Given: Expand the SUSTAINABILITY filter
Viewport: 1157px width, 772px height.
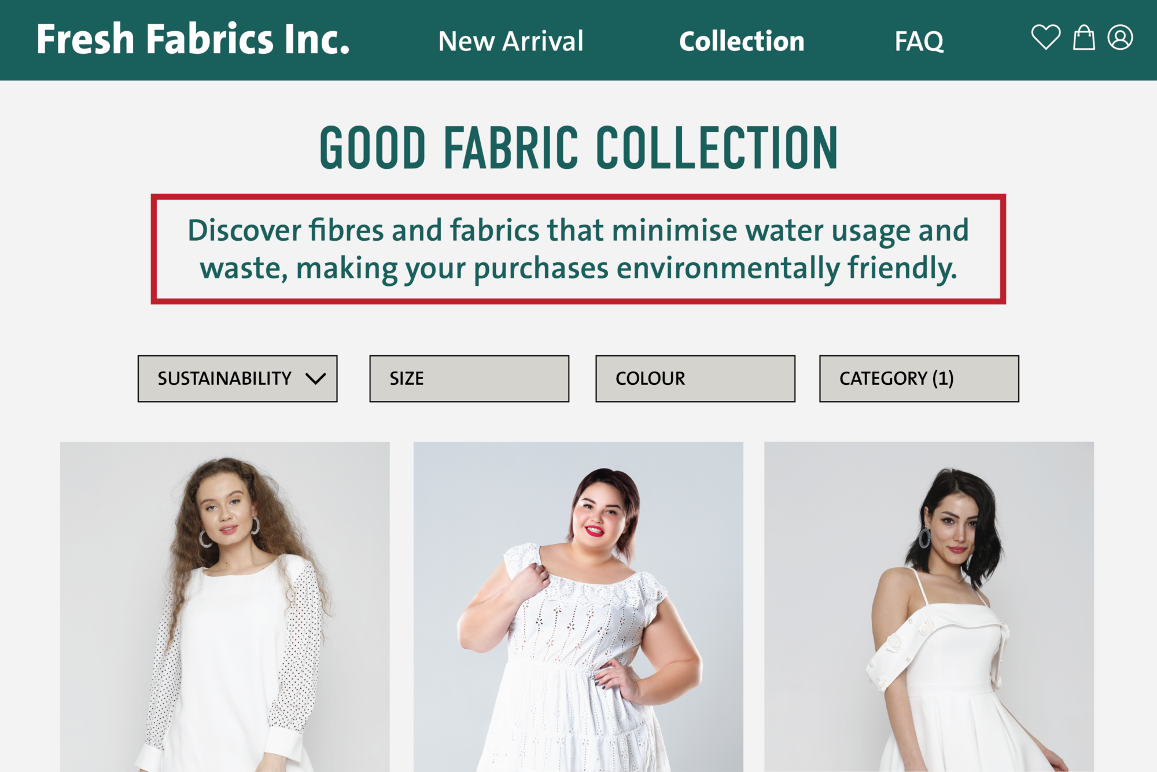Looking at the screenshot, I should 237,378.
